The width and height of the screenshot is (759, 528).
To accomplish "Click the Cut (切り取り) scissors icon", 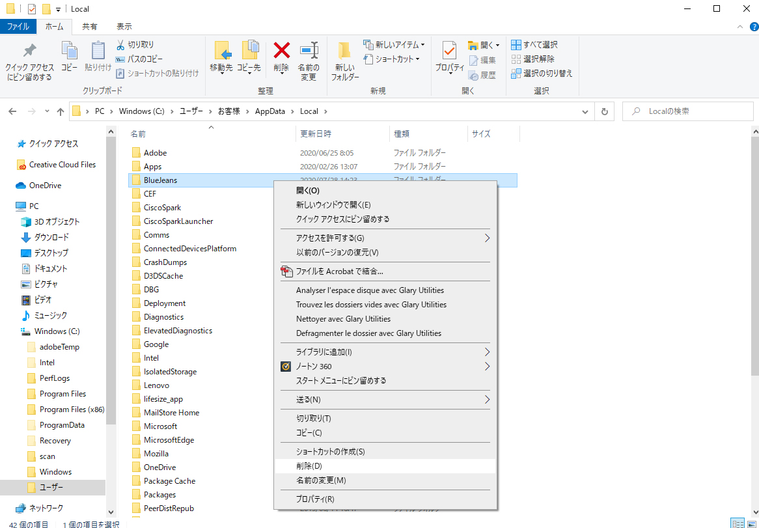I will click(x=120, y=44).
